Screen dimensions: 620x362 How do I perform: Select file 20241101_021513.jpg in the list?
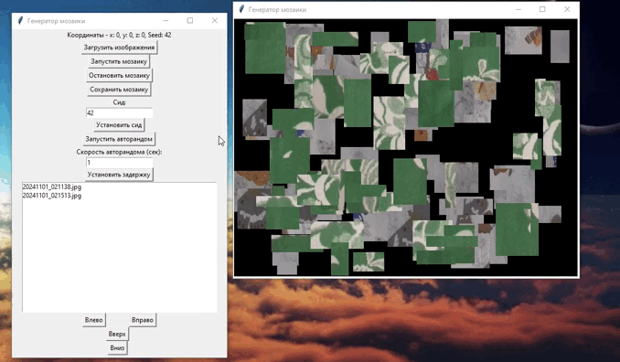(x=52, y=196)
